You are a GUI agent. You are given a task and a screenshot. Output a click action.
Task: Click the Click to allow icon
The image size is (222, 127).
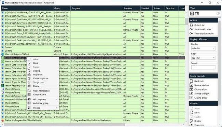tap(191, 89)
